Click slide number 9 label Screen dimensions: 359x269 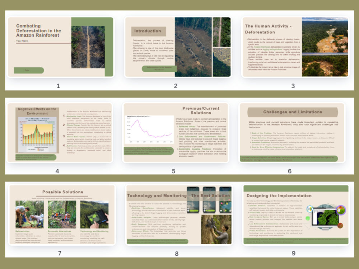coord(294,253)
